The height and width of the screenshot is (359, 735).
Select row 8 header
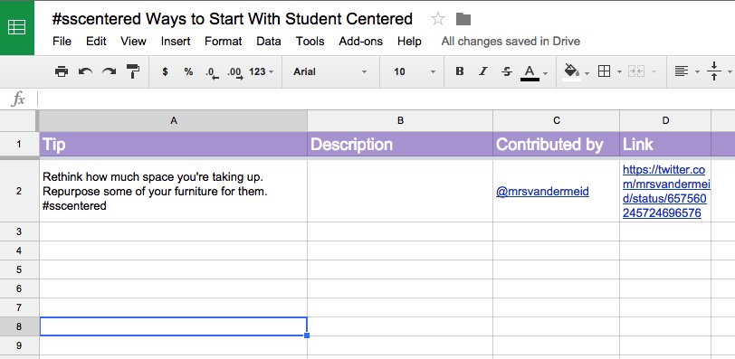pyautogui.click(x=19, y=326)
